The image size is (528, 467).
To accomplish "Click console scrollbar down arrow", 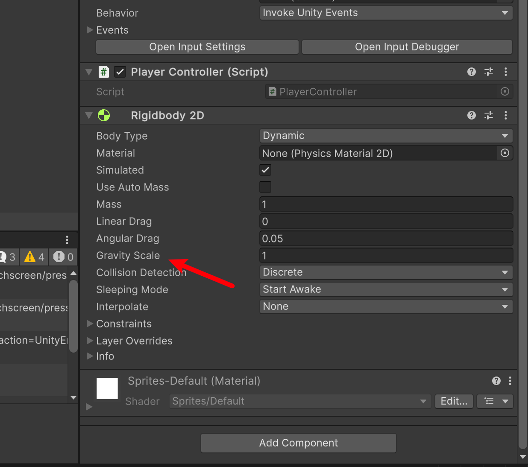I will (73, 397).
